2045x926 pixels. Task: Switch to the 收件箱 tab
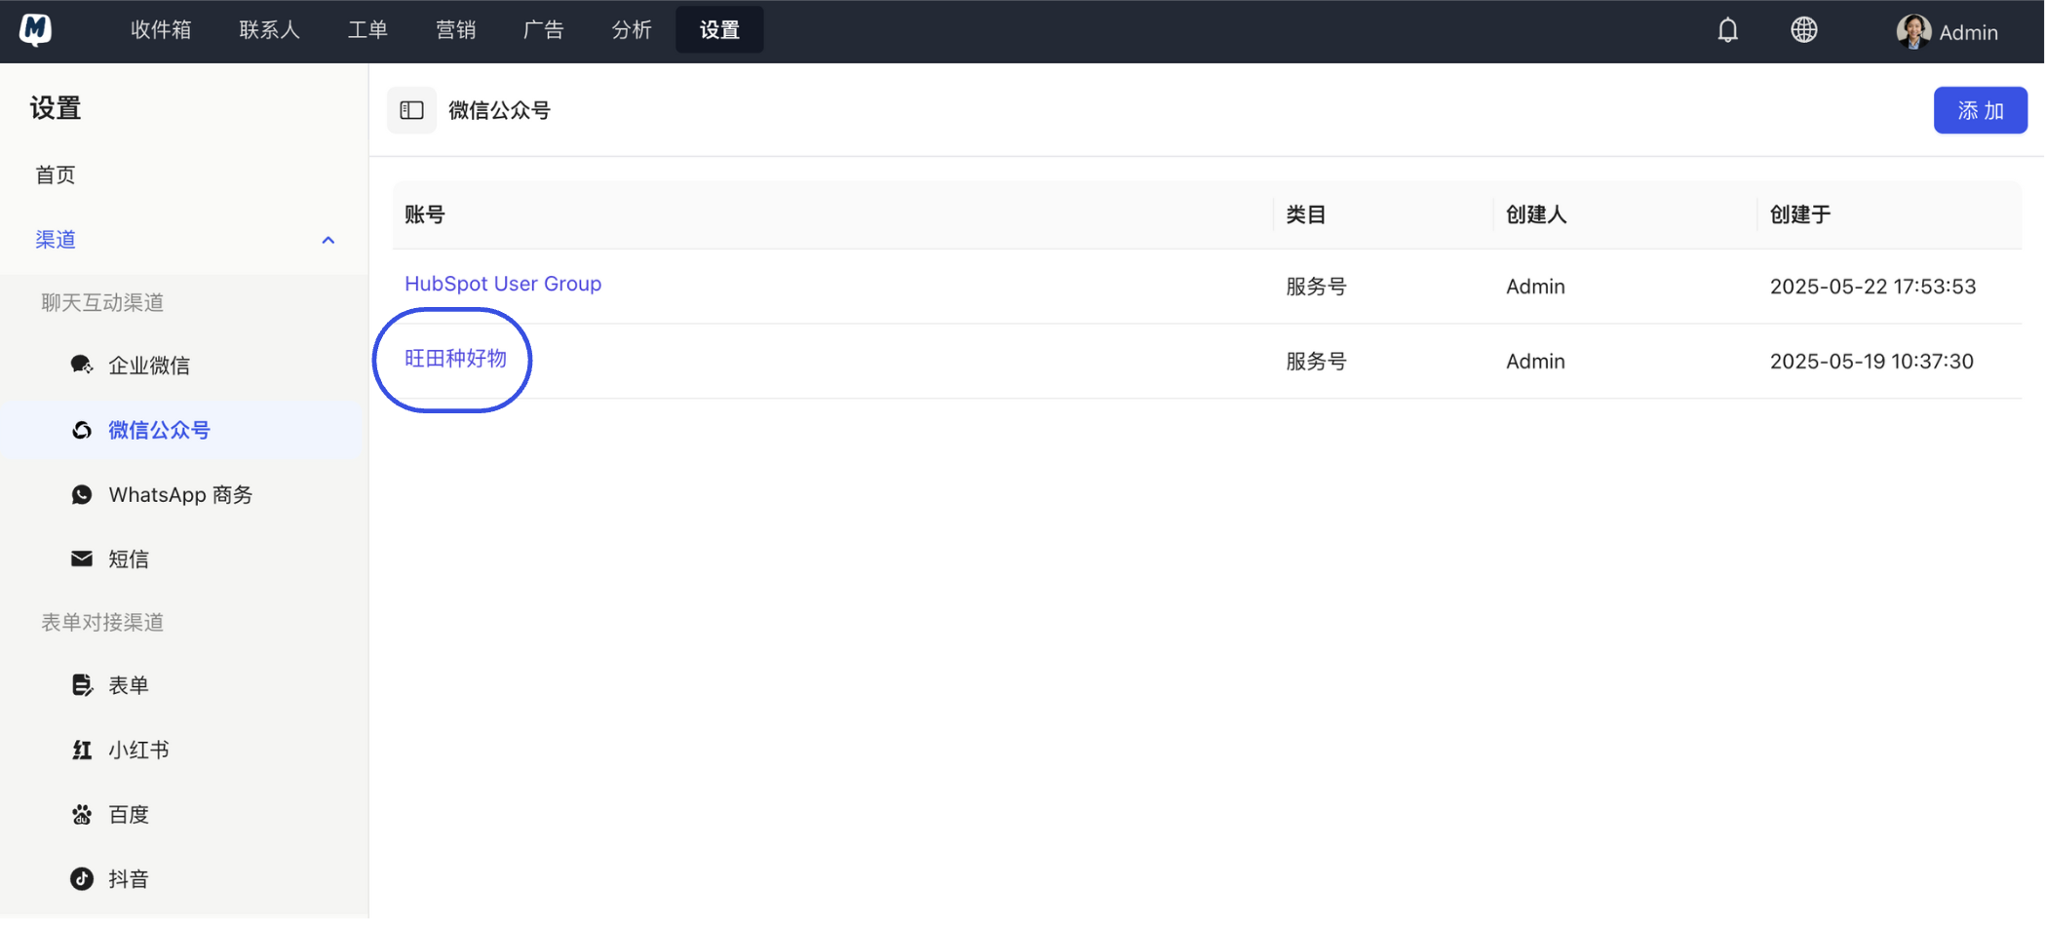point(161,29)
